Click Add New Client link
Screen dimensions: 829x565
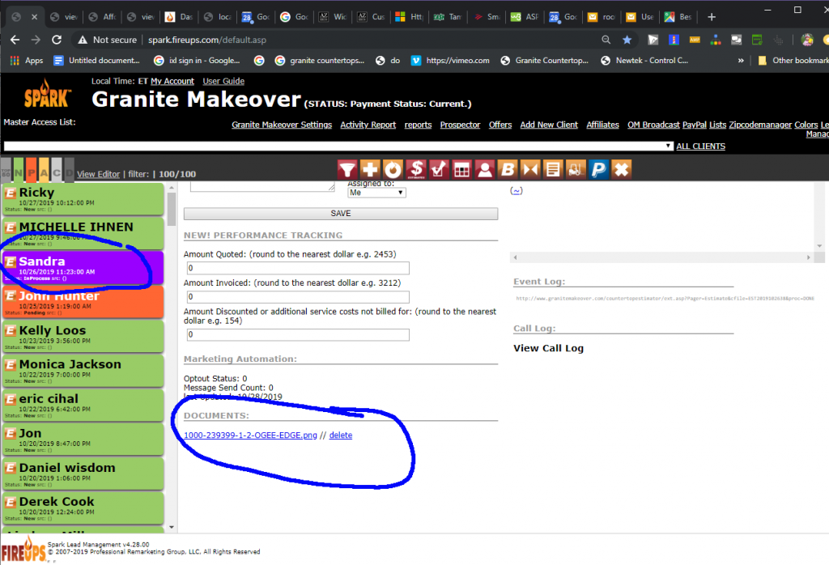[x=549, y=125]
